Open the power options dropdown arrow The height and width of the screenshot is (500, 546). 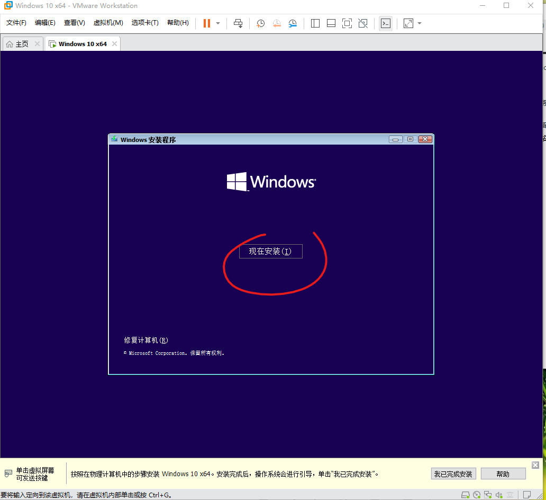218,23
